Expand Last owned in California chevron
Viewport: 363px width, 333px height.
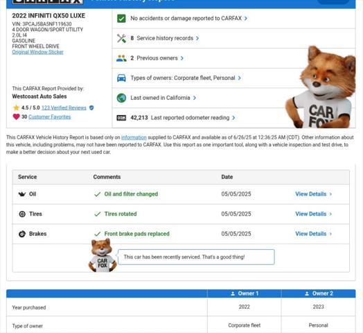195,98
